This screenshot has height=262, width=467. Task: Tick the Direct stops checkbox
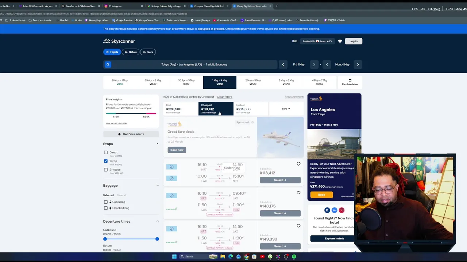106,152
